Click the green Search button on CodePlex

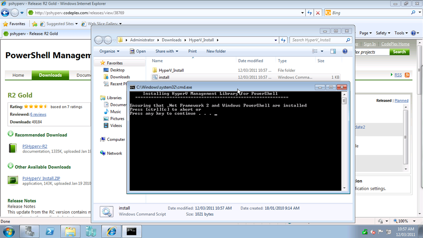[399, 52]
